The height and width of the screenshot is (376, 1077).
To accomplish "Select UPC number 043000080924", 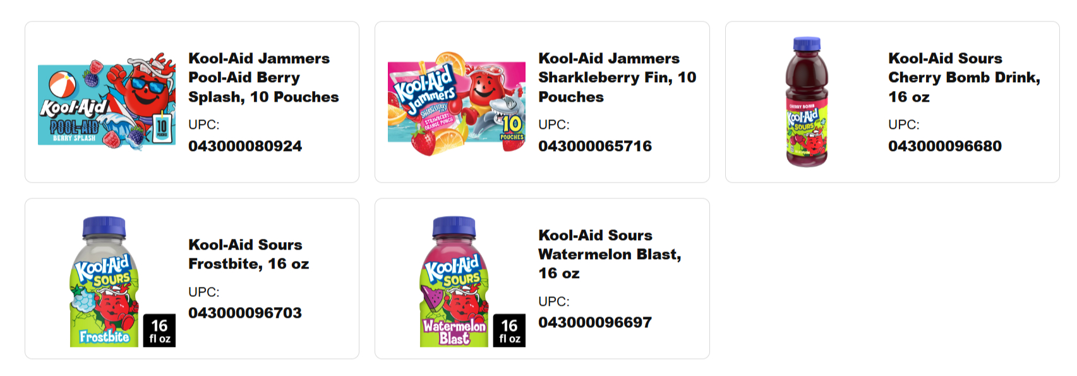I will [x=245, y=146].
